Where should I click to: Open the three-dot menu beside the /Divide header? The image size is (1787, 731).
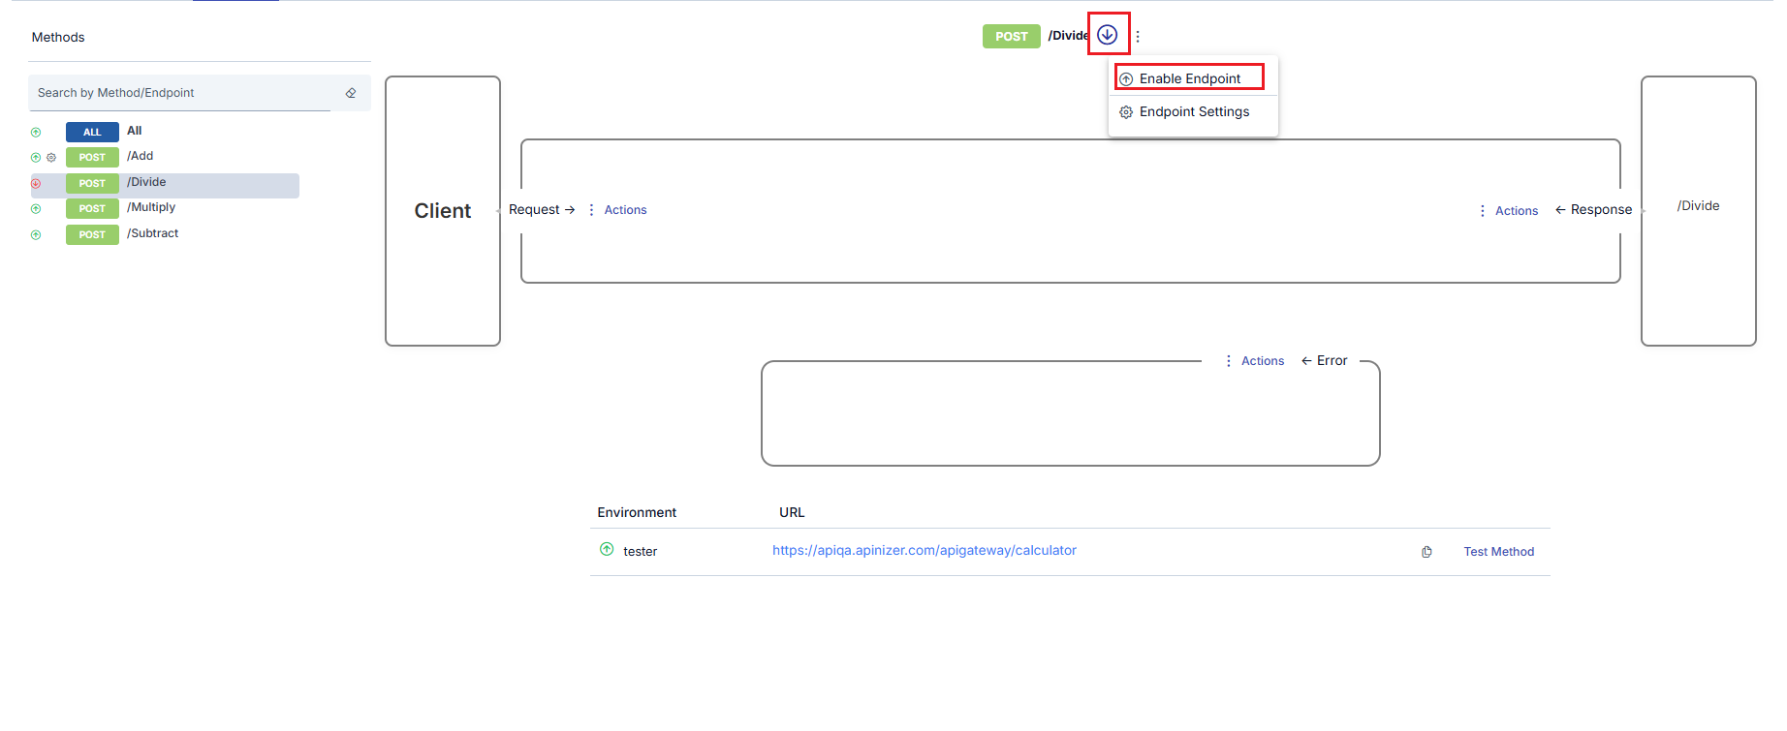(1138, 36)
